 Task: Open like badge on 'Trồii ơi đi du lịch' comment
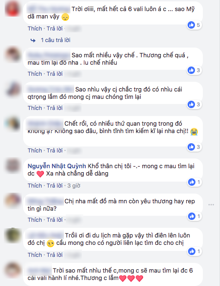pos(195,251)
